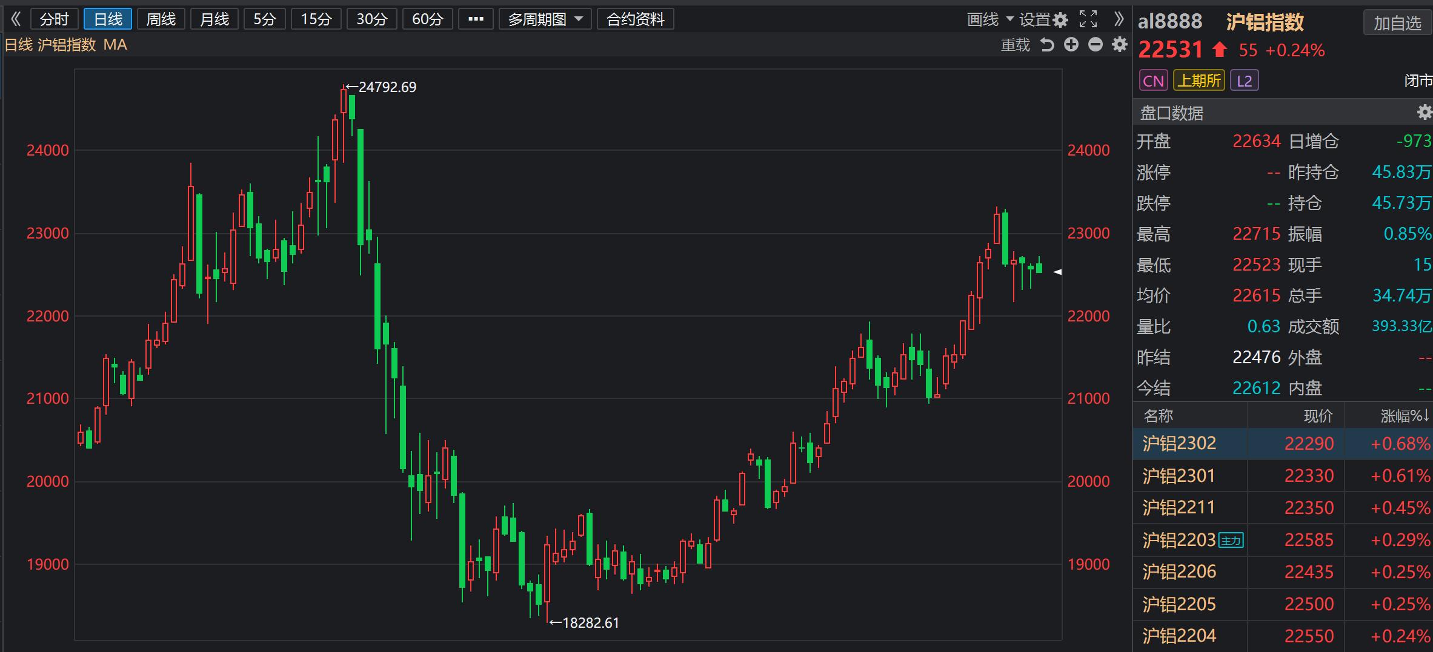
Task: Open the 画线 drawing tools dropdown
Action: tap(990, 19)
